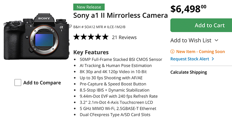The height and width of the screenshot is (120, 232).
Task: Click the fifth rating star
Action: [x=105, y=37]
